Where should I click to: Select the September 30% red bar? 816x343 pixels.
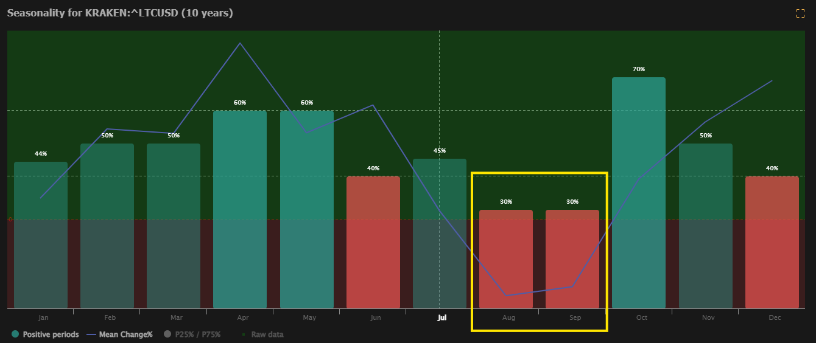[572, 259]
